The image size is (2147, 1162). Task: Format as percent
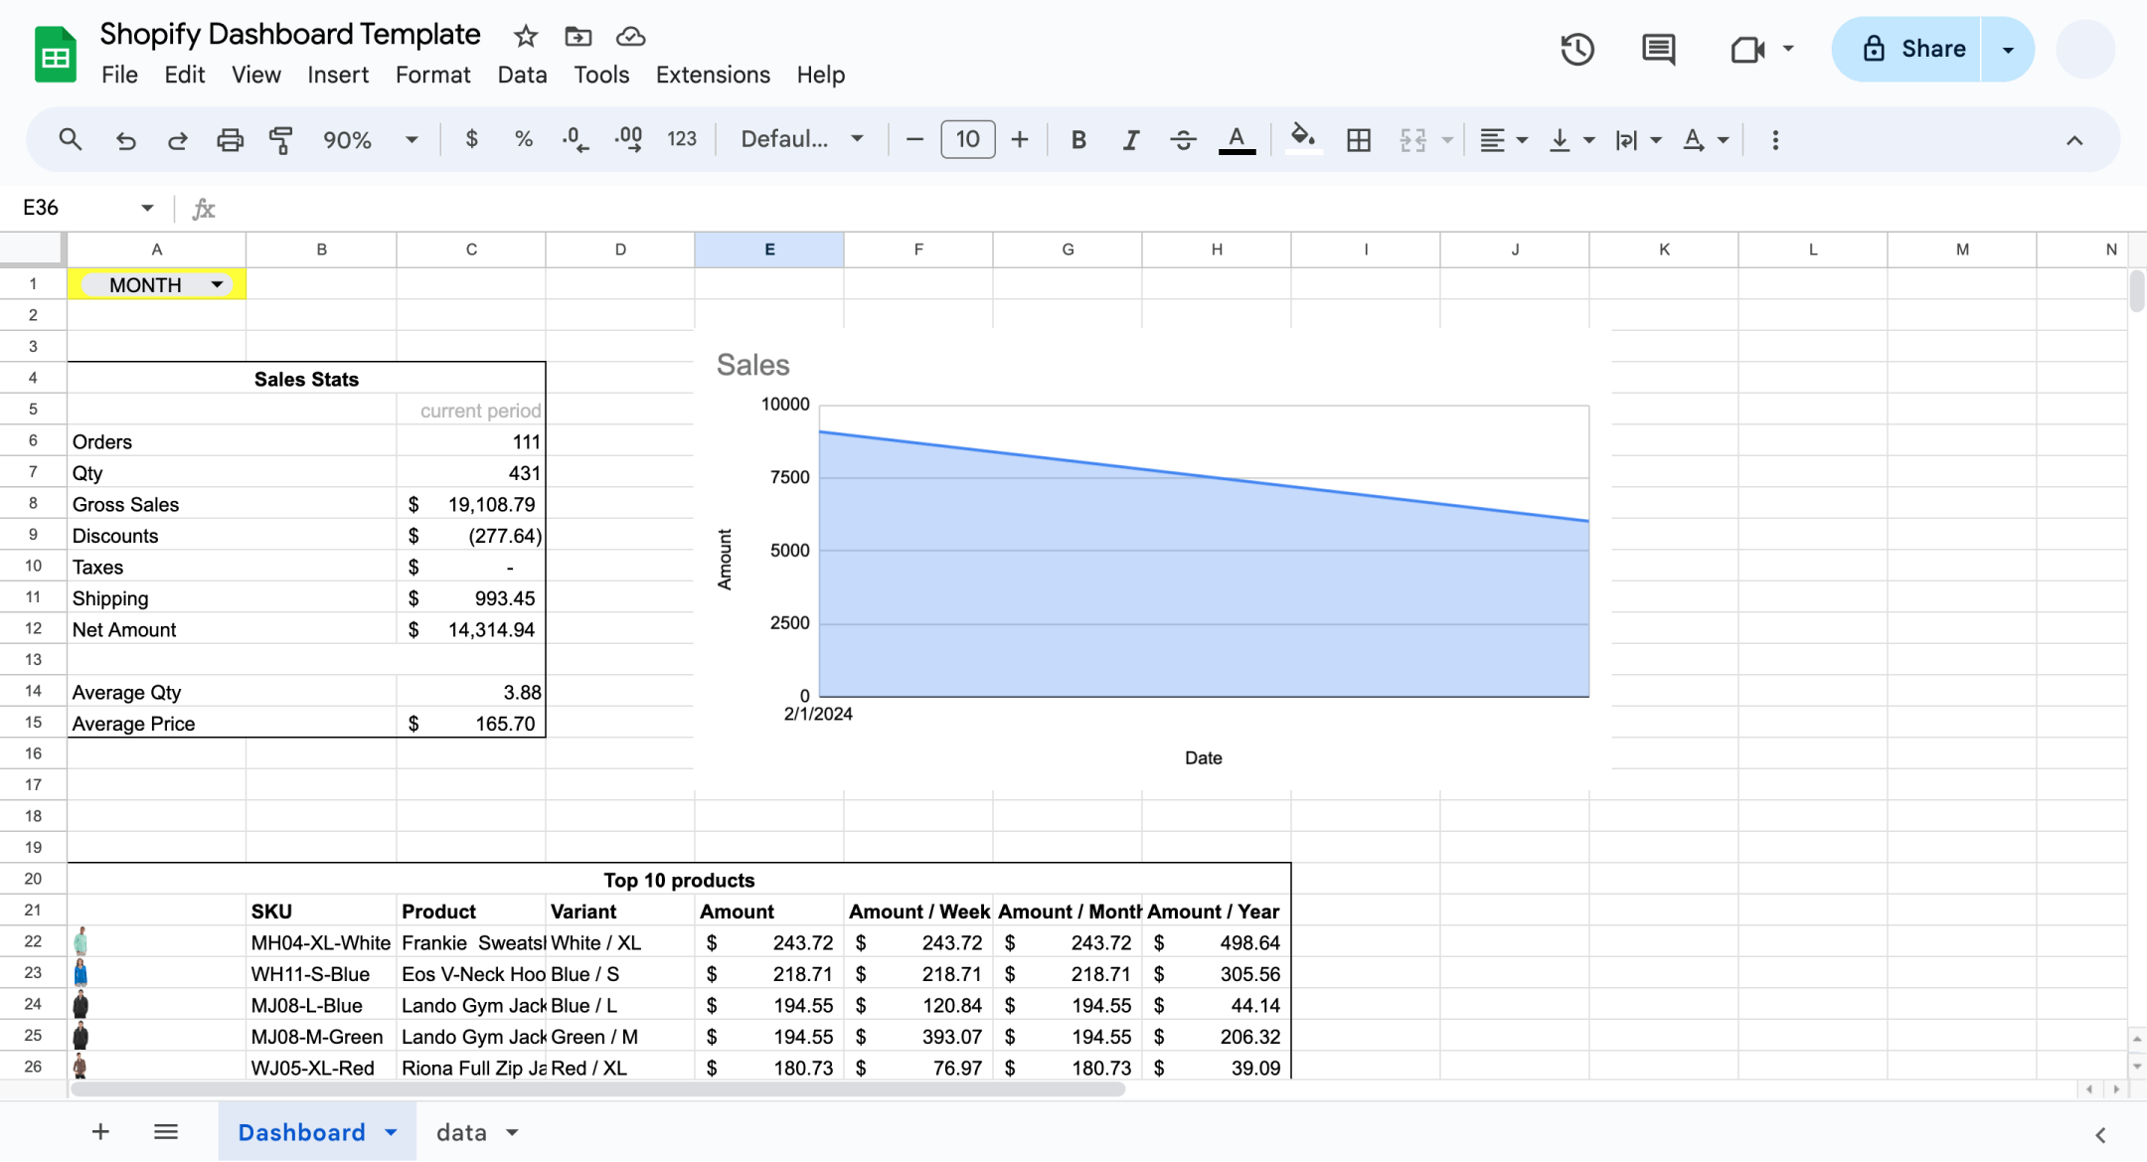524,139
